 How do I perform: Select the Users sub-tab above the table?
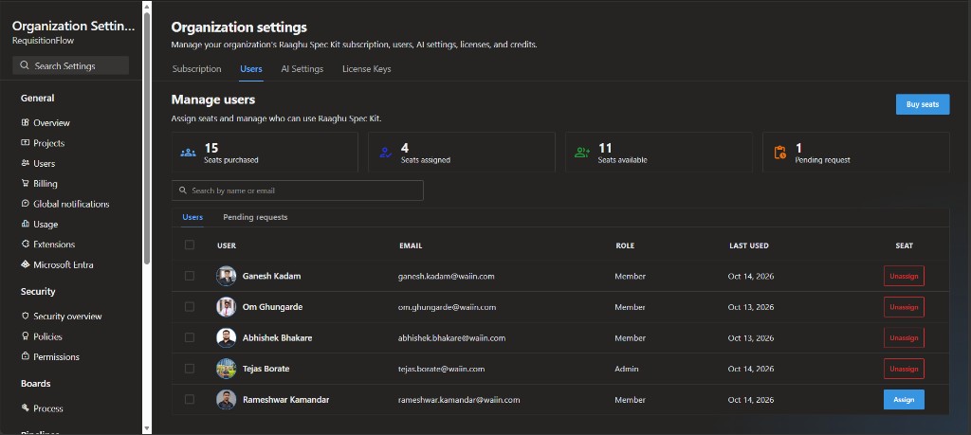[192, 217]
